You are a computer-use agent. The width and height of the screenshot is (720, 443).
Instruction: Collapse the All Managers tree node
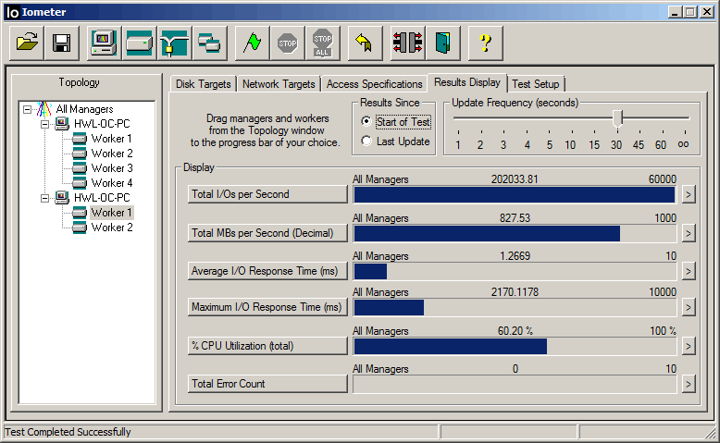(28, 109)
